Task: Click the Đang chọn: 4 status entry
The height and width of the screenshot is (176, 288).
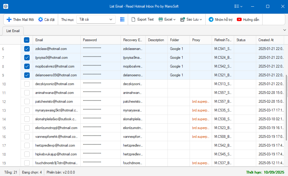Action: 32,172
